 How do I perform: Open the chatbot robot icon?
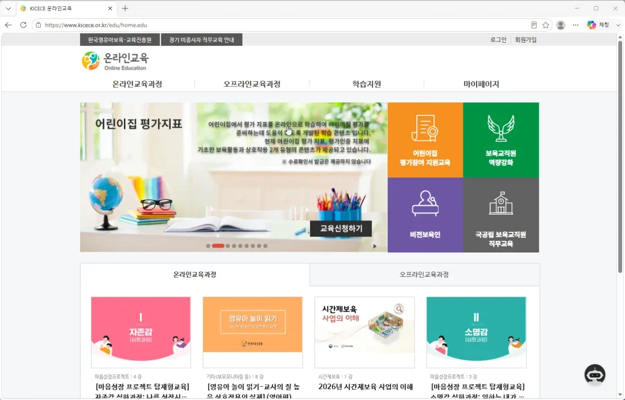[594, 374]
